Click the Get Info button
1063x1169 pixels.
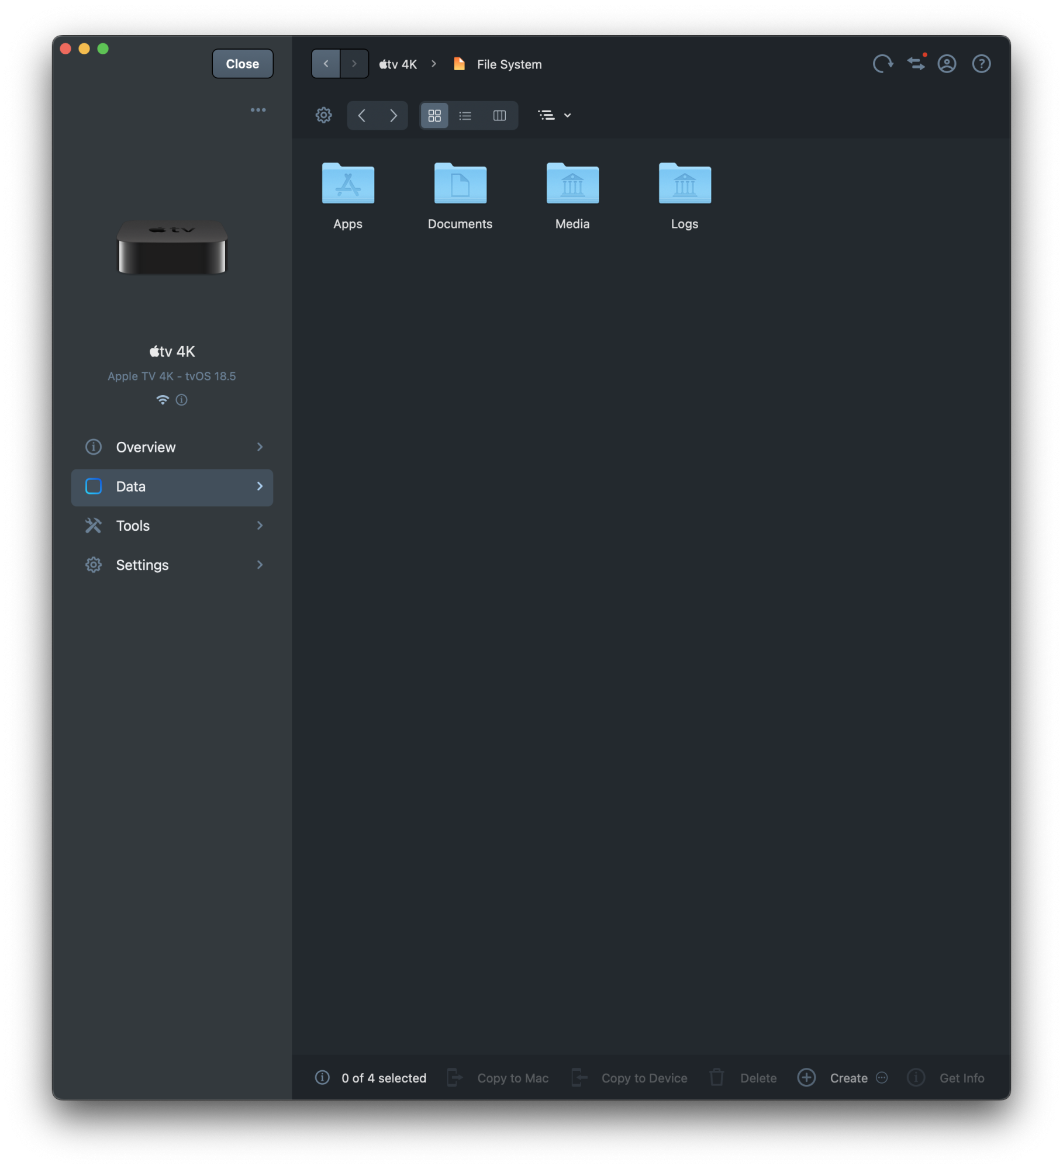pos(945,1078)
